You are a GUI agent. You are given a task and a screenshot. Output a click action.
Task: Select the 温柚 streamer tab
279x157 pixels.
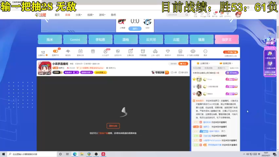point(126,39)
